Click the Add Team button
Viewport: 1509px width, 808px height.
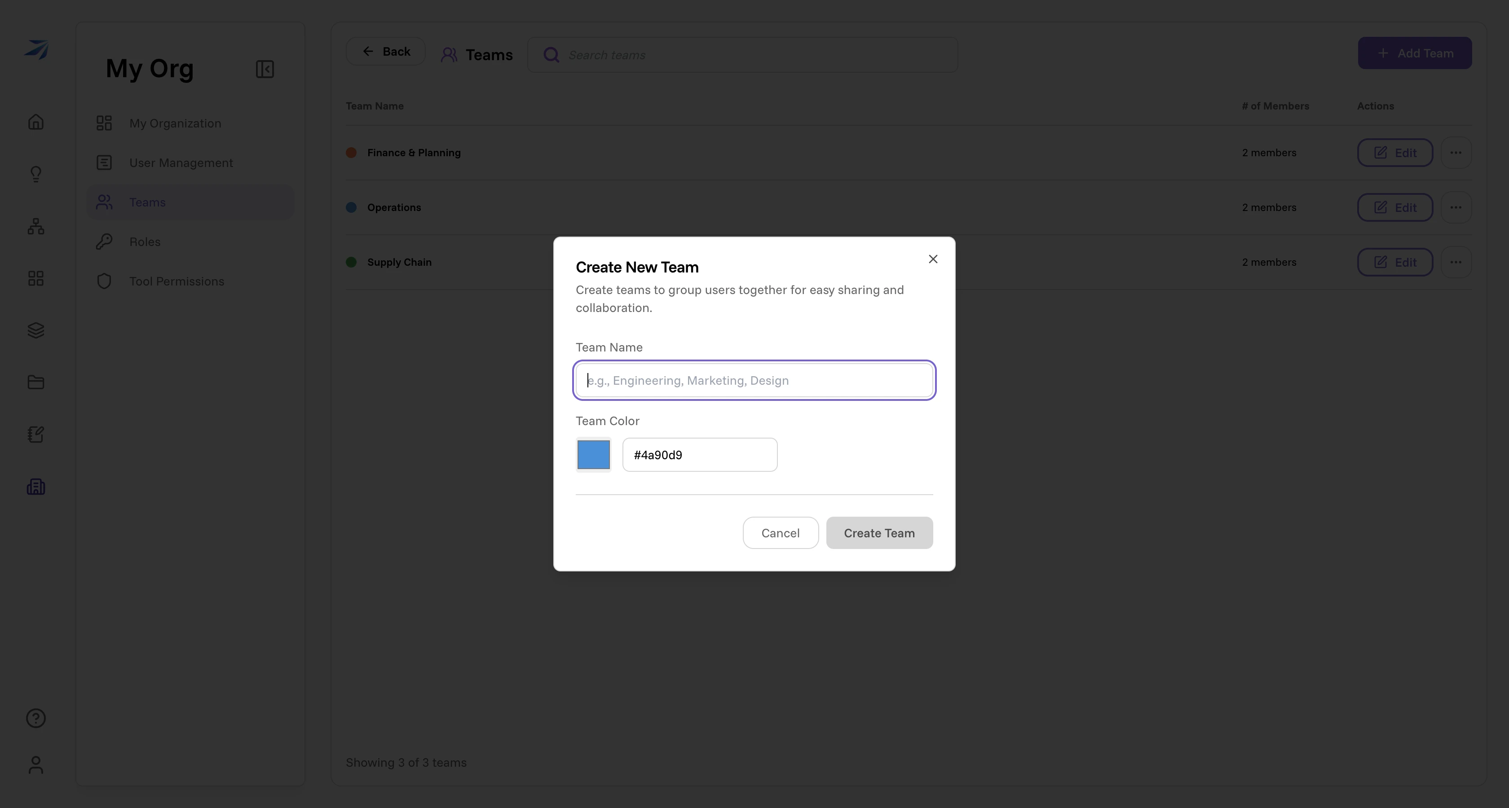click(1415, 53)
